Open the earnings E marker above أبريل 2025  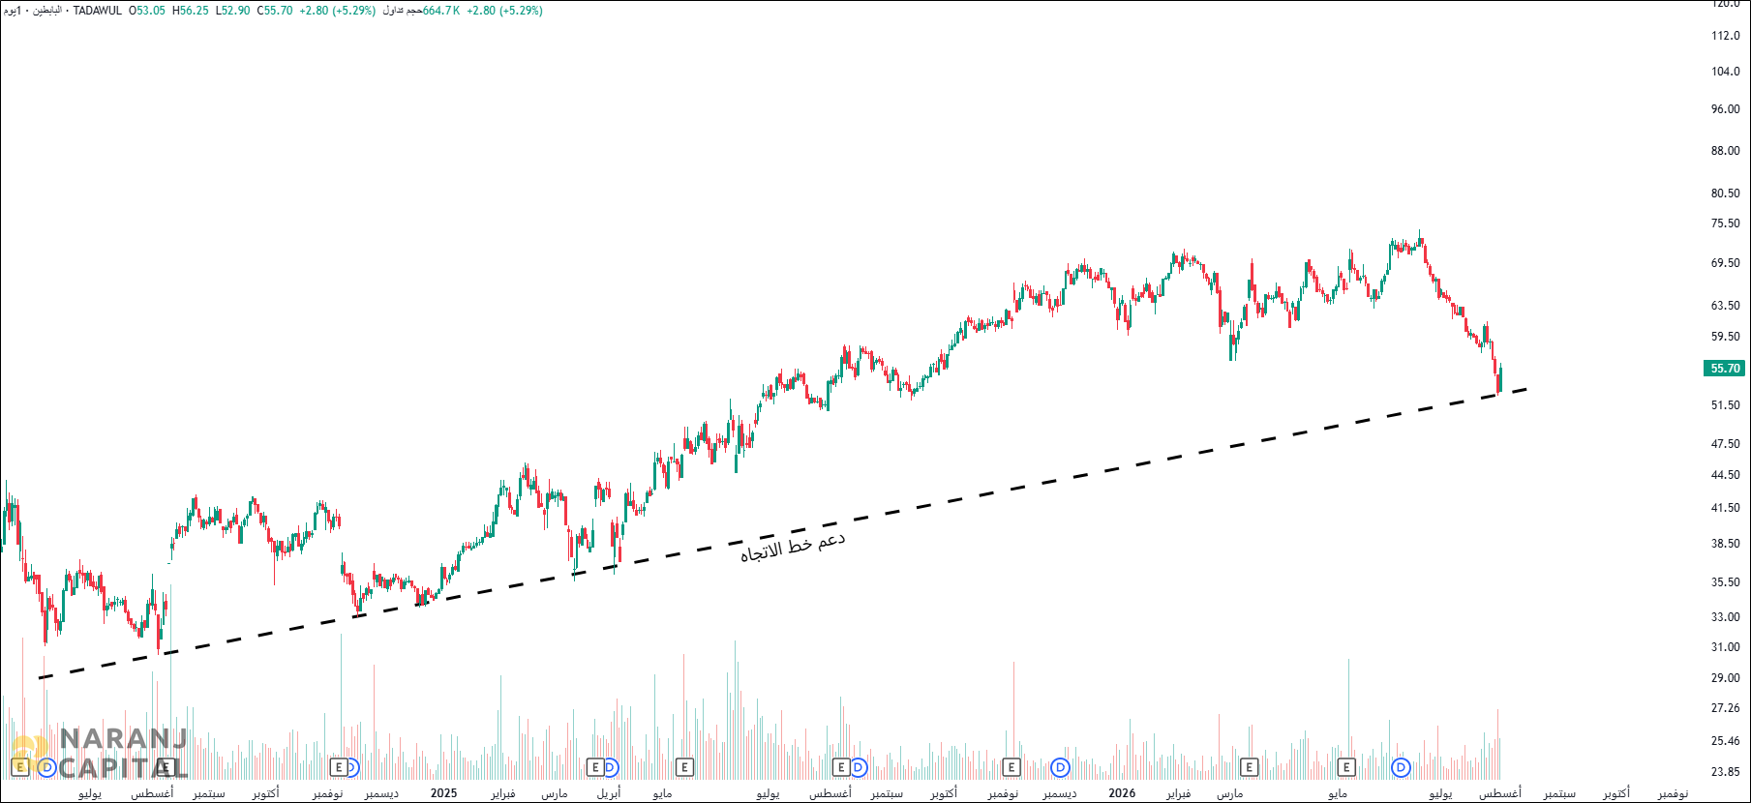pos(596,767)
